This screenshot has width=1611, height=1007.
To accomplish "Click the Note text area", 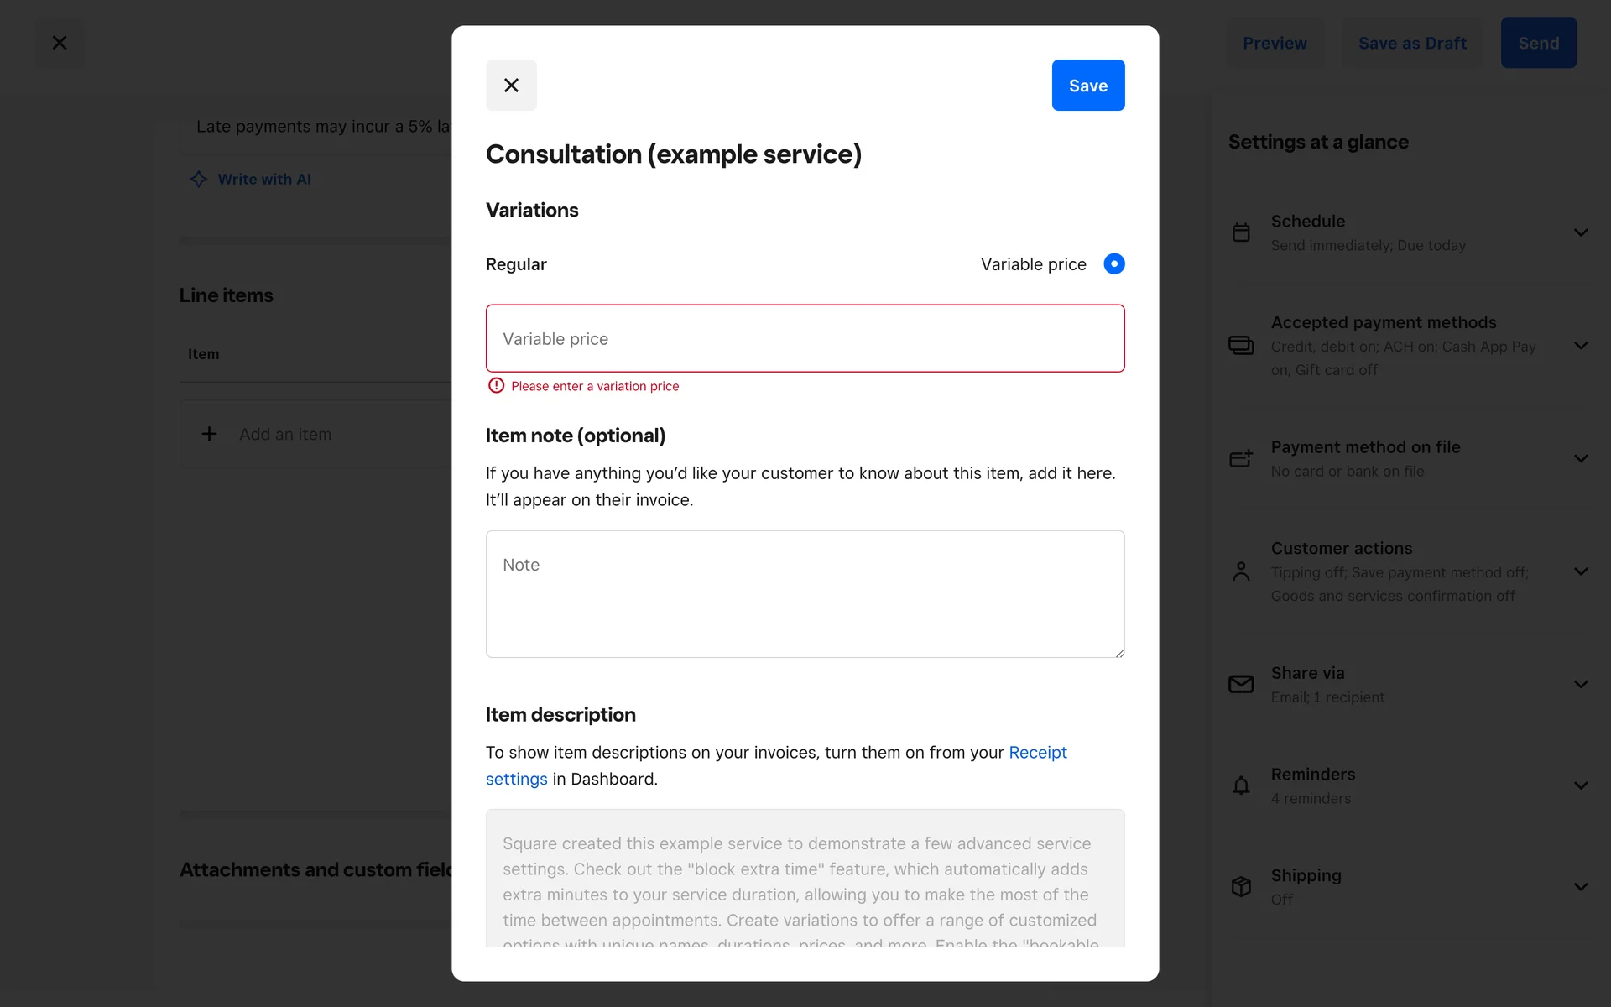I will 805,593.
